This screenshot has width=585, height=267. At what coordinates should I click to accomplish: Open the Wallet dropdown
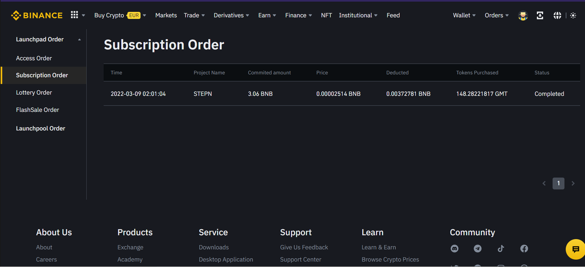[x=464, y=16]
